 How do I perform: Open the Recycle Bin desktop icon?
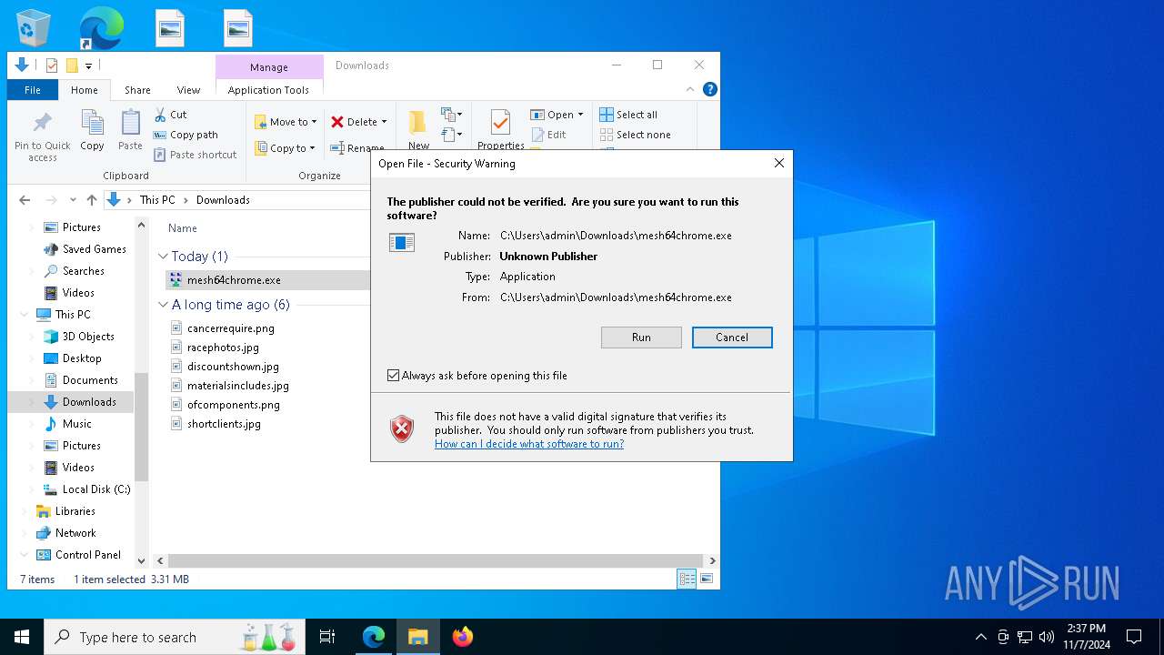(x=34, y=28)
